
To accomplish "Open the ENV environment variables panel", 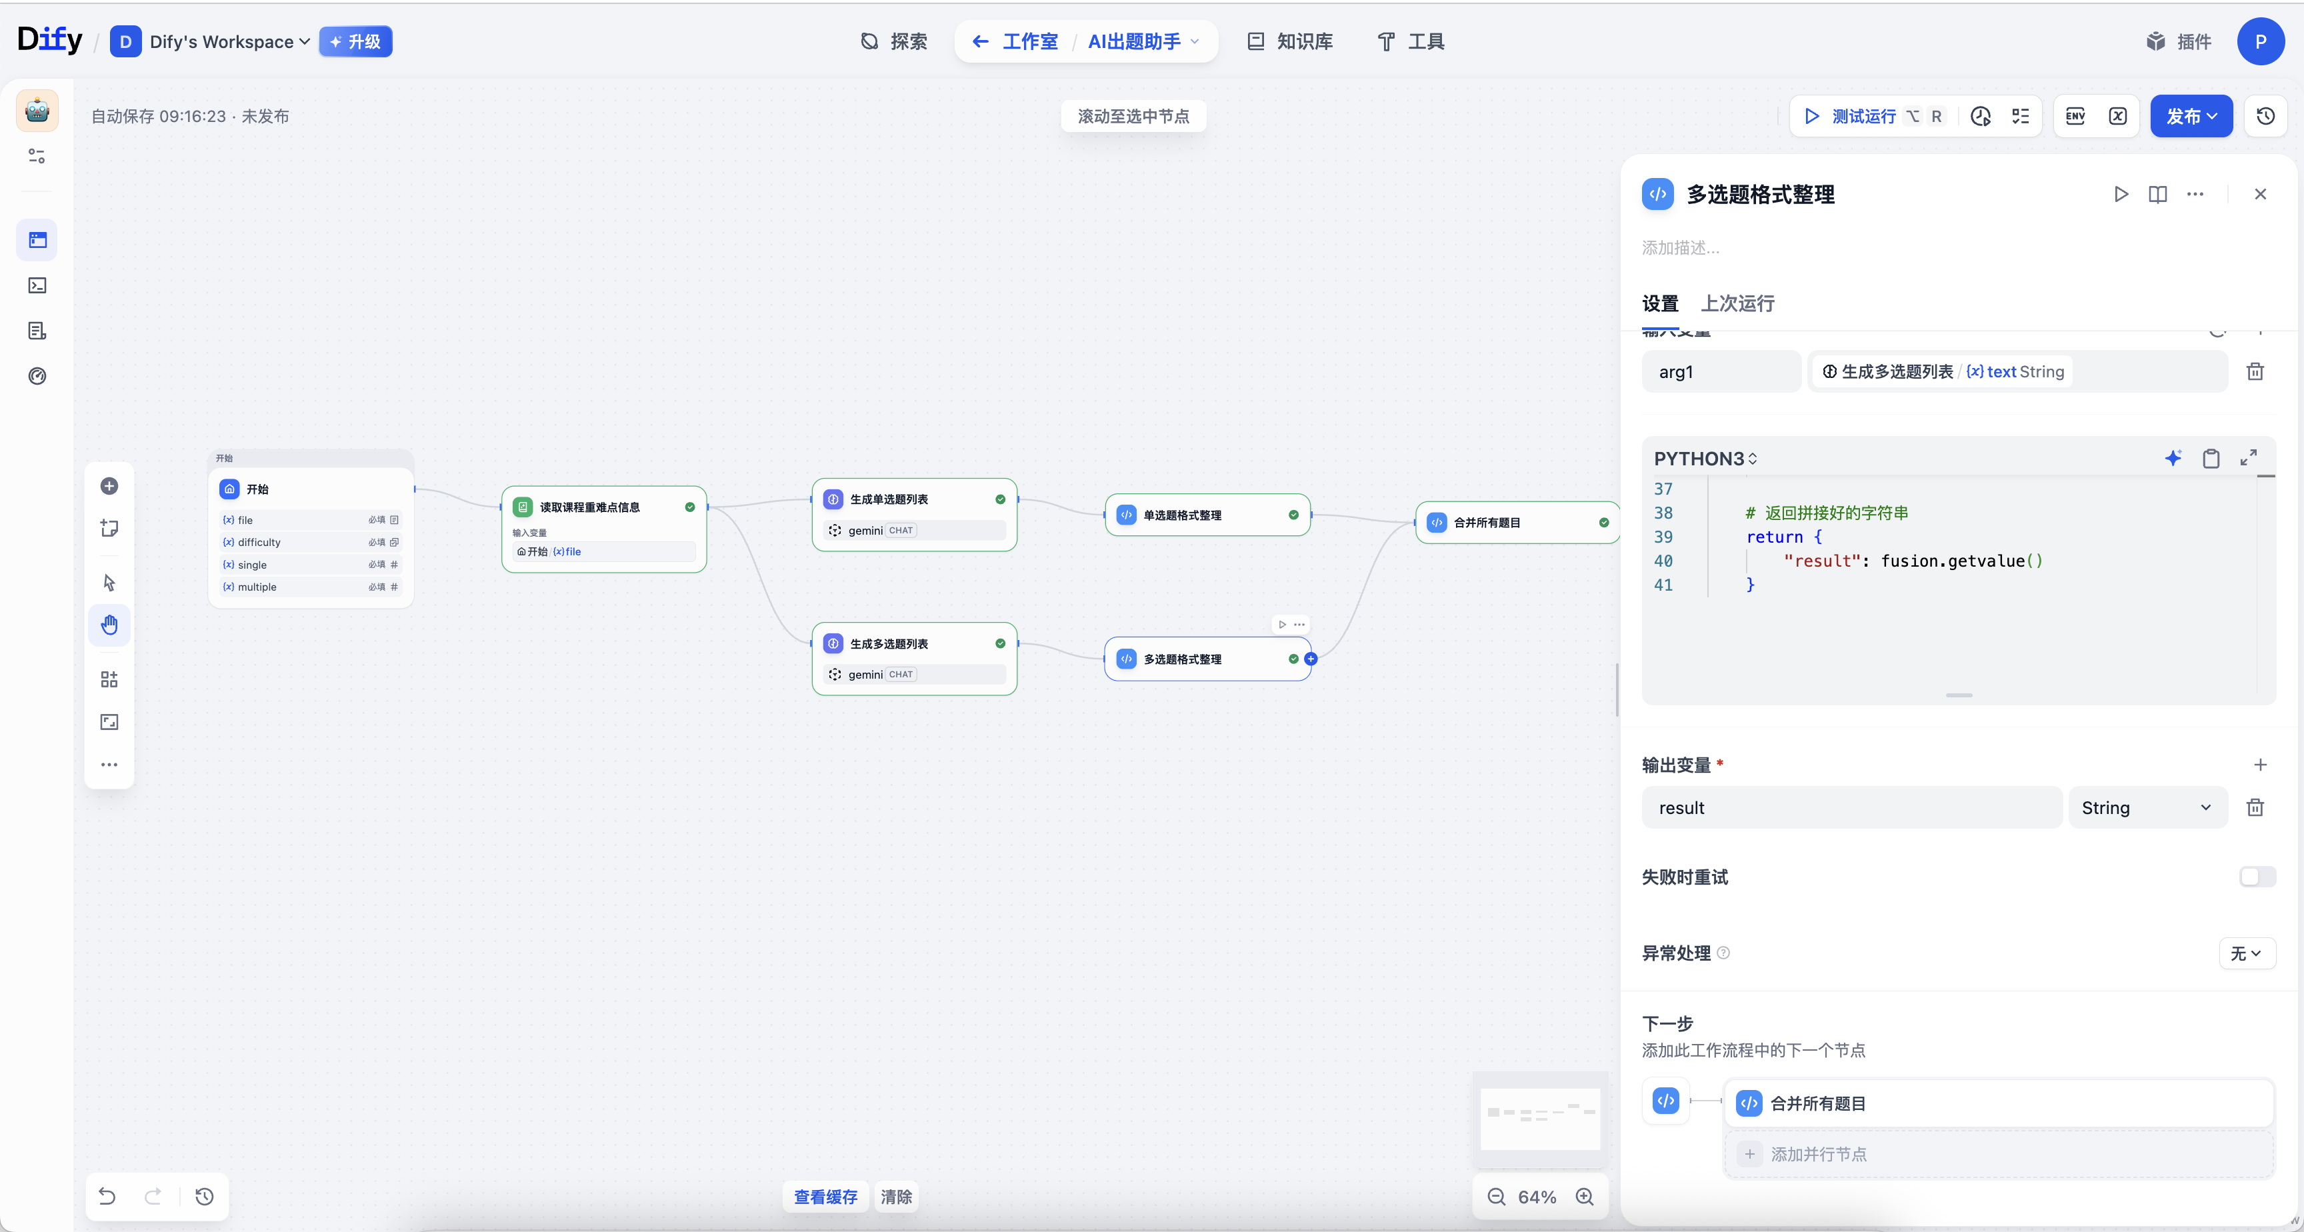I will coord(2075,116).
